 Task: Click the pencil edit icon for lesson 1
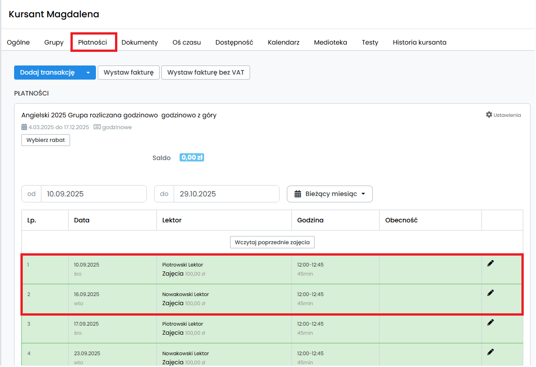490,263
